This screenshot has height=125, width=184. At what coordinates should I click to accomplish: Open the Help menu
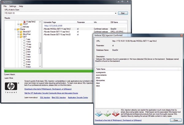tap(21, 6)
